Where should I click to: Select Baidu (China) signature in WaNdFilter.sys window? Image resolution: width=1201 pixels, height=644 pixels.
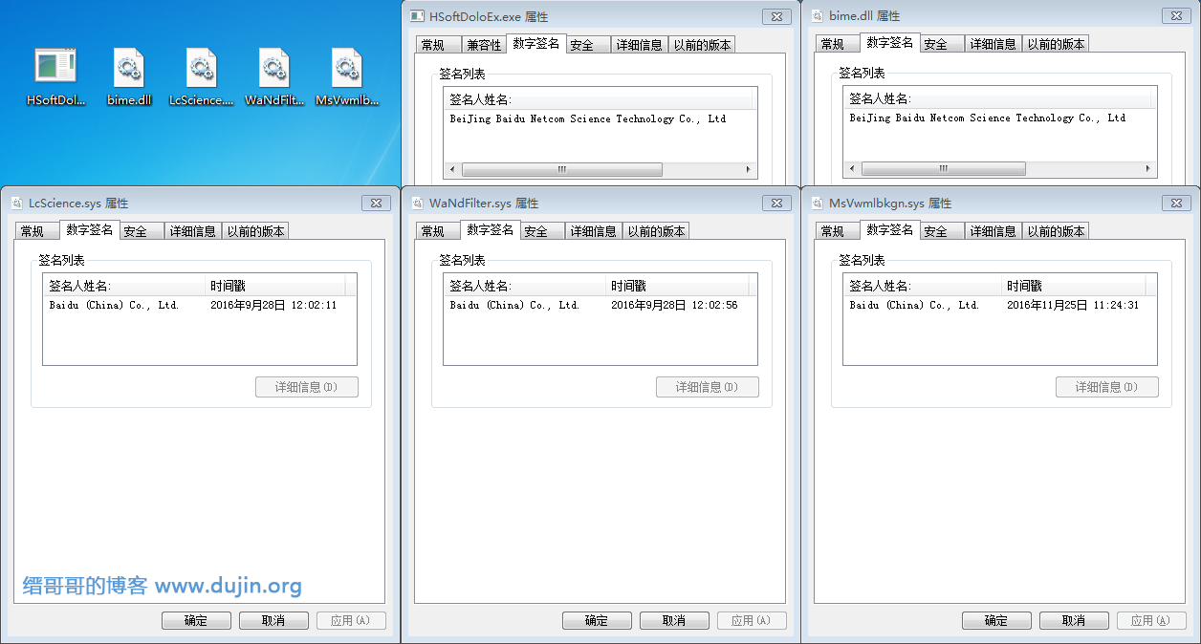[x=600, y=306]
